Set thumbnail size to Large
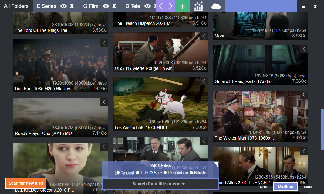The width and height of the screenshot is (324, 194). pyautogui.click(x=308, y=186)
